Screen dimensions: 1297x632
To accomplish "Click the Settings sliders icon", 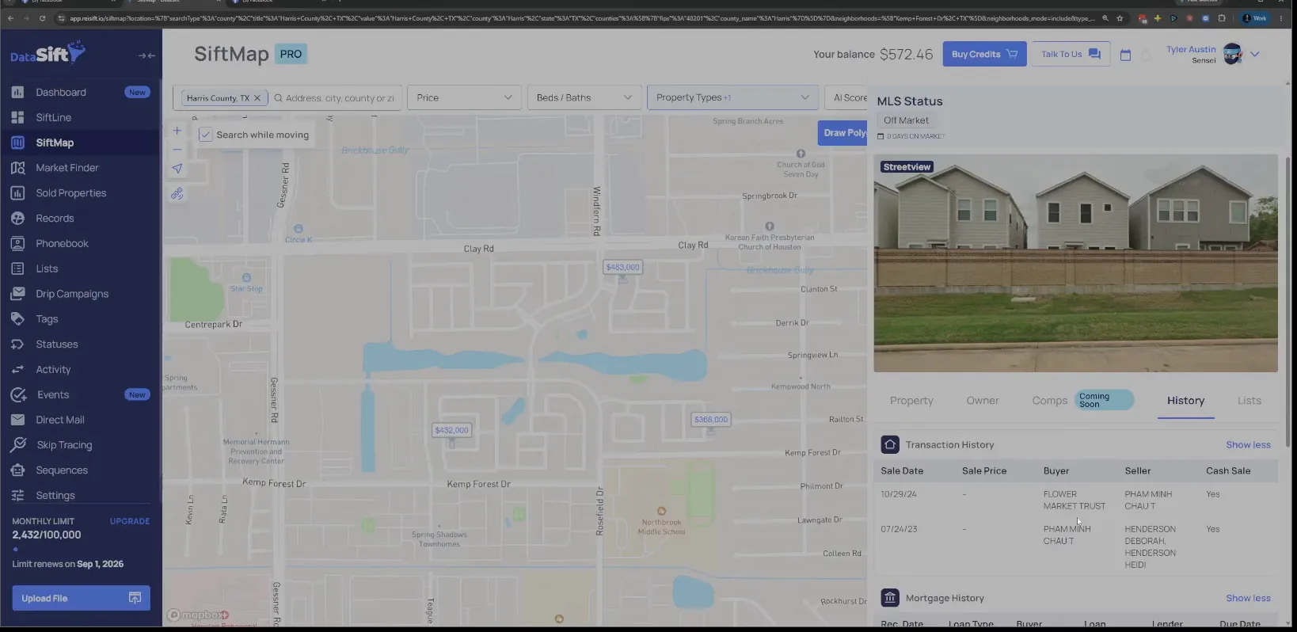I will point(17,496).
